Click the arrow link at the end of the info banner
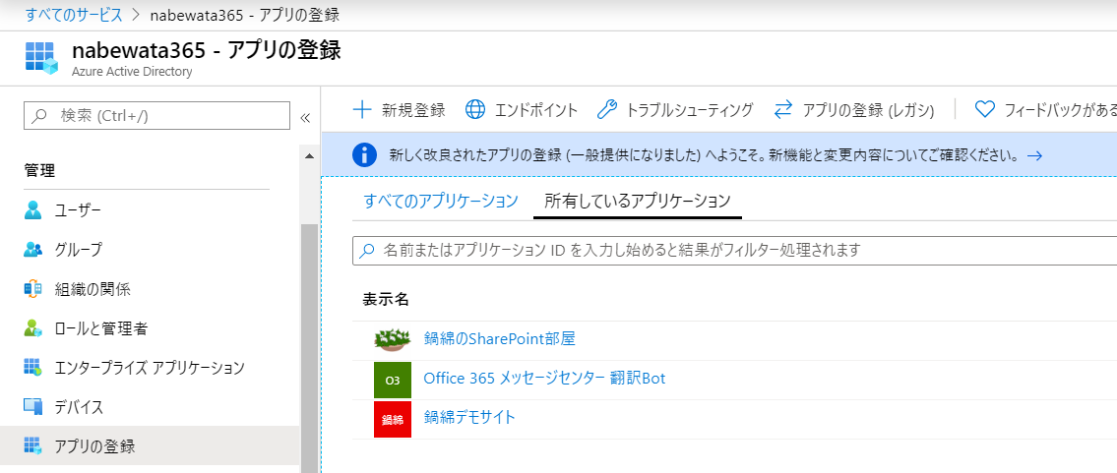The width and height of the screenshot is (1117, 473). click(x=1034, y=155)
